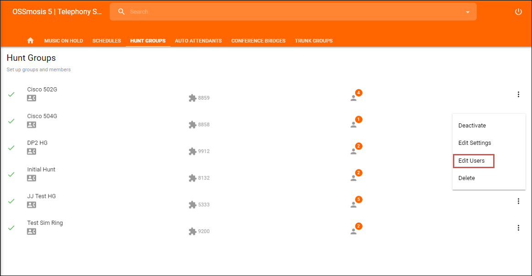Screen dimensions: 532x276
Task: Click the power logout icon
Action: pyautogui.click(x=518, y=12)
